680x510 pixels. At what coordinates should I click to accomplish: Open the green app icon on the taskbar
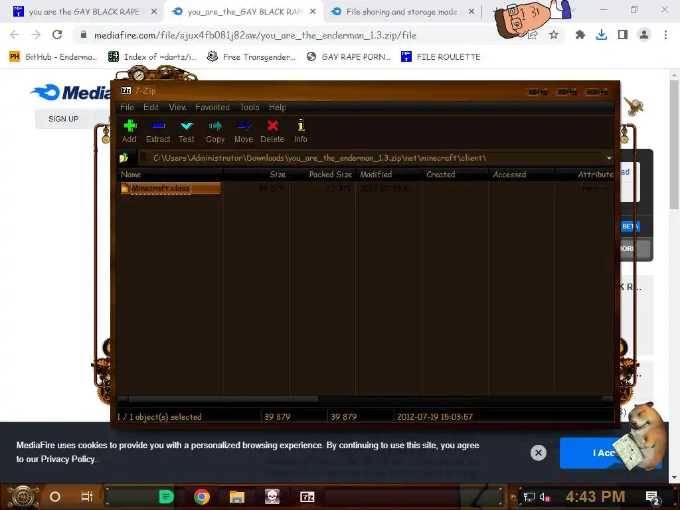[166, 497]
